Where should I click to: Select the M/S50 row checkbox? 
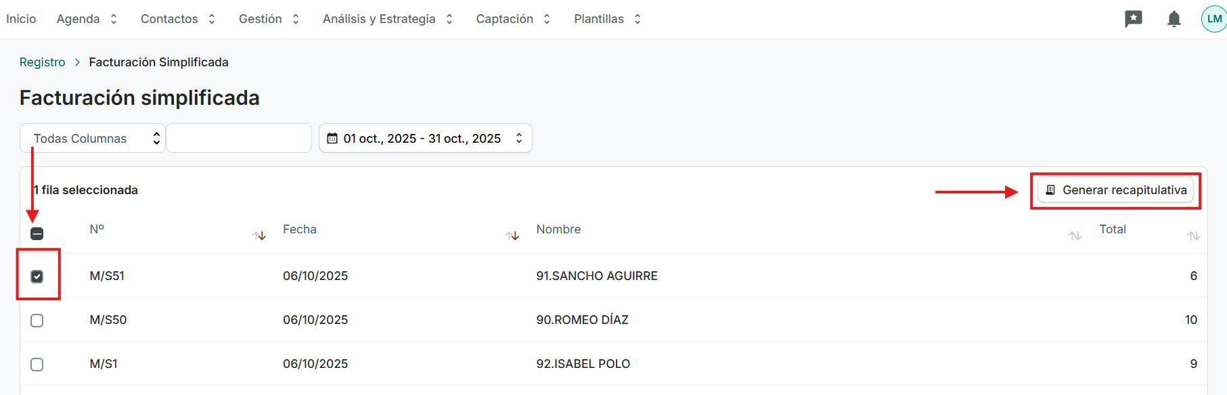(37, 320)
